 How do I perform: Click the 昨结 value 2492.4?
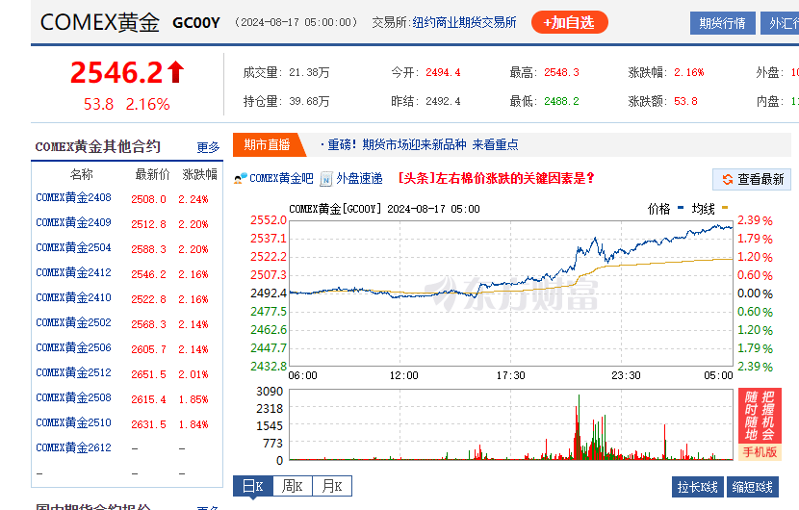pyautogui.click(x=443, y=101)
